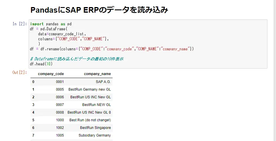Click the Out [2] output prompt label

click(20, 72)
